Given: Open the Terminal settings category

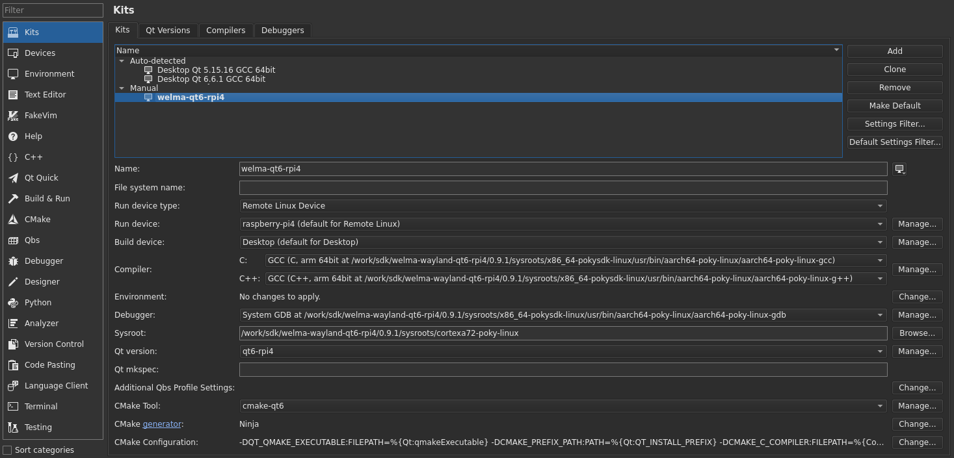Looking at the screenshot, I should tap(40, 407).
